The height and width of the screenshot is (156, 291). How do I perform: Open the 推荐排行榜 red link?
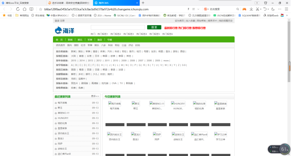pos(199,28)
